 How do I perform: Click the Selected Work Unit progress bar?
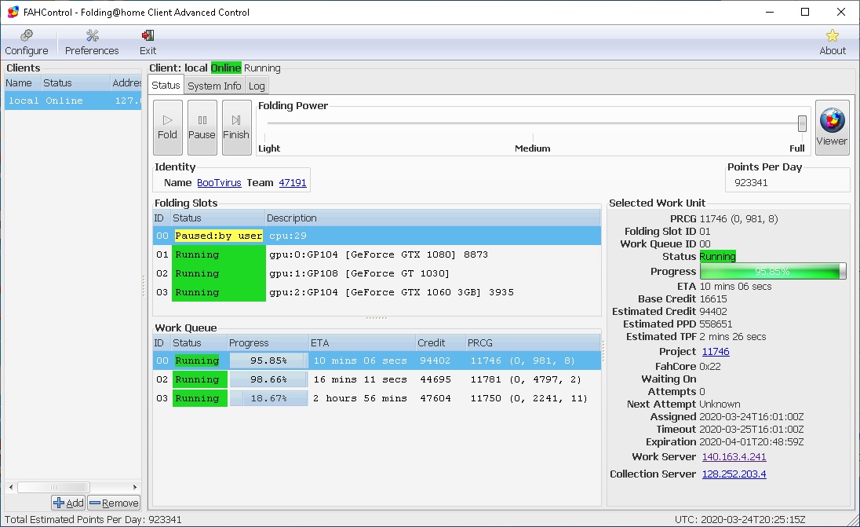[773, 271]
